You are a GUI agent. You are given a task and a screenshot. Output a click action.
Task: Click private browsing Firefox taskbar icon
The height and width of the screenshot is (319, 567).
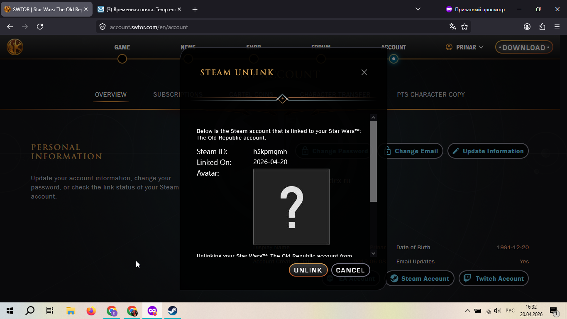pyautogui.click(x=152, y=311)
